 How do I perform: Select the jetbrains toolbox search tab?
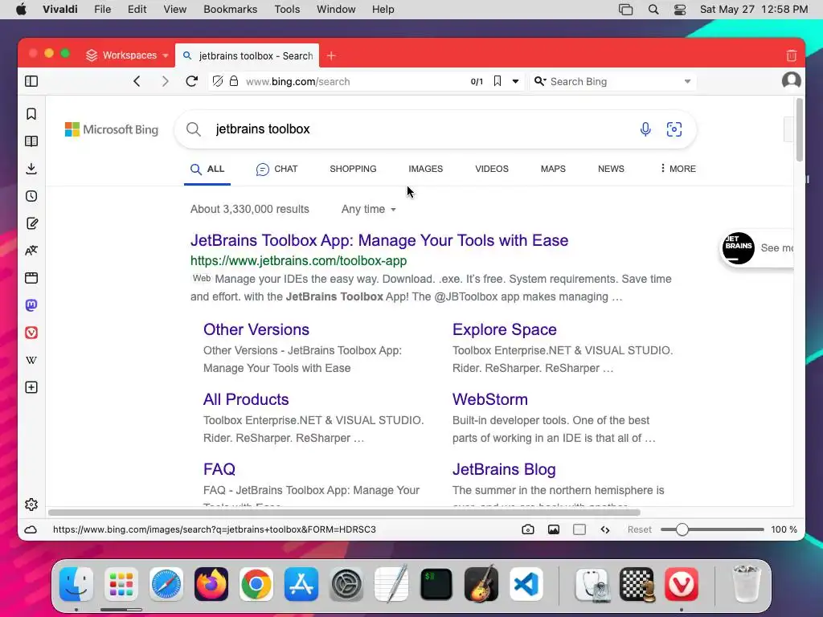(248, 55)
